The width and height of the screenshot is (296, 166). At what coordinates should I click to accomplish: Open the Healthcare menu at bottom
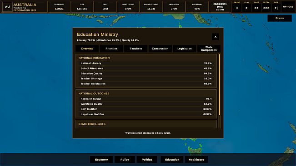click(196, 160)
